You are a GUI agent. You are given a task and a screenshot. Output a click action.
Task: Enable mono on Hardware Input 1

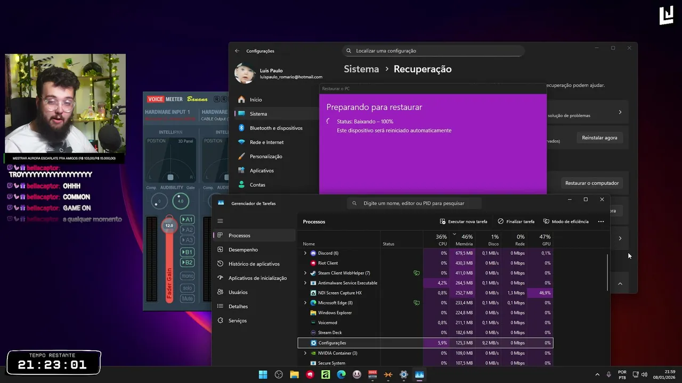187,276
